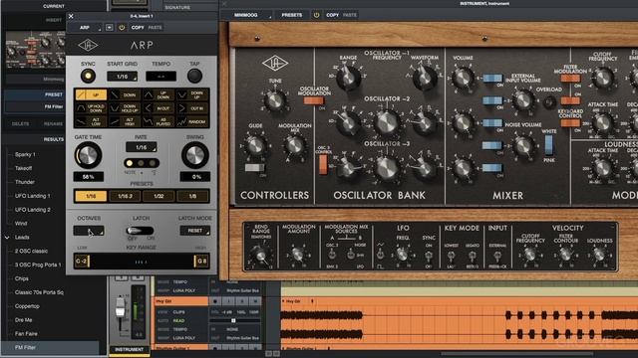Toggle the ARP Sync button
638x358 pixels.
coord(88,76)
